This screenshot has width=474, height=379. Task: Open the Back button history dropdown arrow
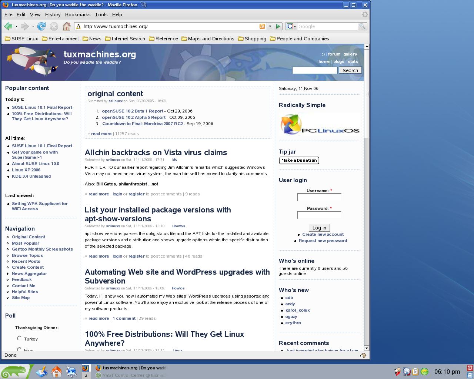(x=16, y=26)
